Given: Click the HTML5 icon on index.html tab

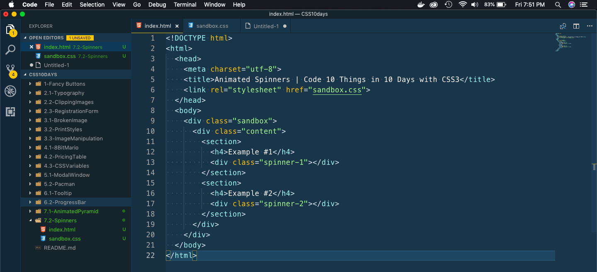Looking at the screenshot, I should (x=139, y=26).
